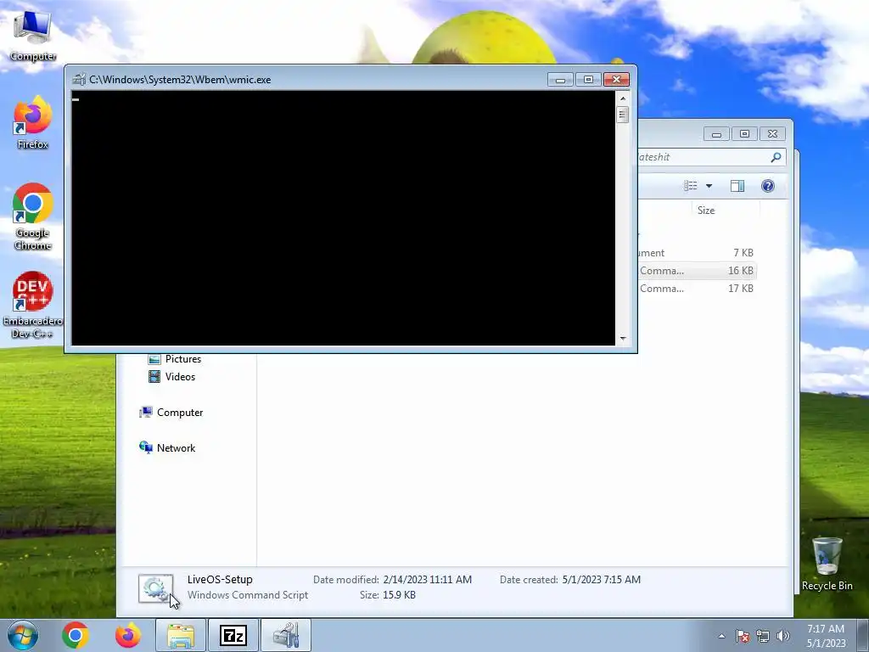869x652 pixels.
Task: Select the 7 KB file row
Action: click(x=697, y=253)
